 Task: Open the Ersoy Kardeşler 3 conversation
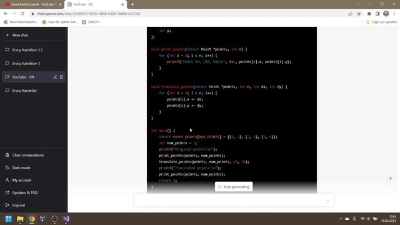coord(33,63)
